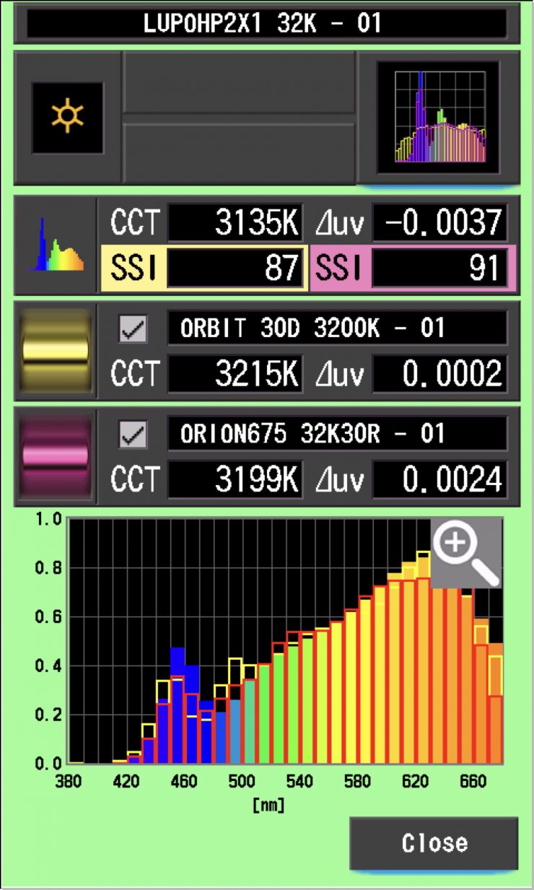Uncheck the ORBIT 30D 3200K checkbox
The height and width of the screenshot is (890, 534).
click(133, 330)
